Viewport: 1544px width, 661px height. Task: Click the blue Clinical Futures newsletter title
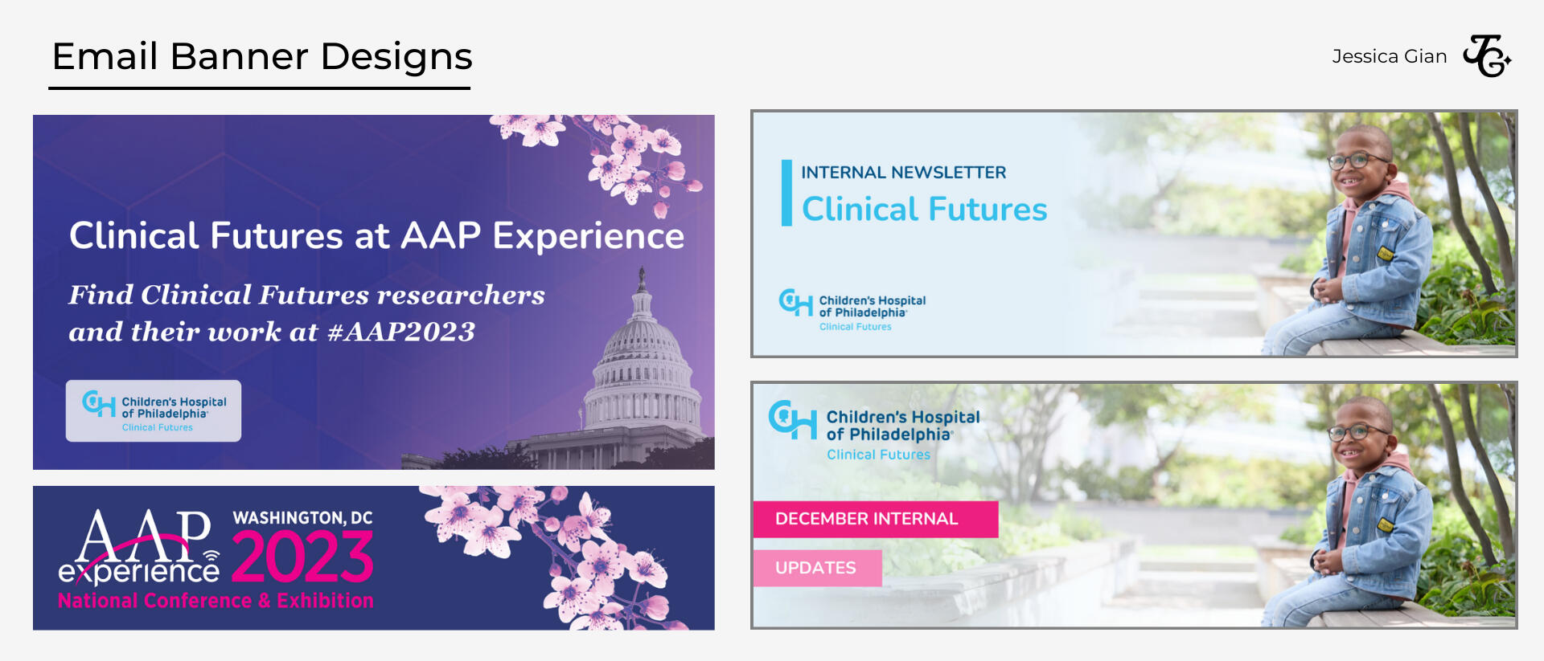924,209
